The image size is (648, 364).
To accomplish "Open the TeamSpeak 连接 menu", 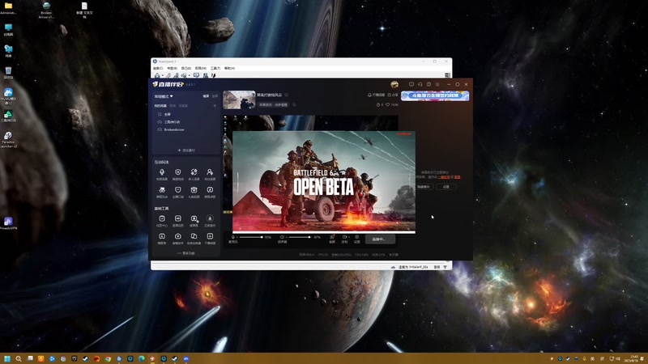I will point(158,68).
